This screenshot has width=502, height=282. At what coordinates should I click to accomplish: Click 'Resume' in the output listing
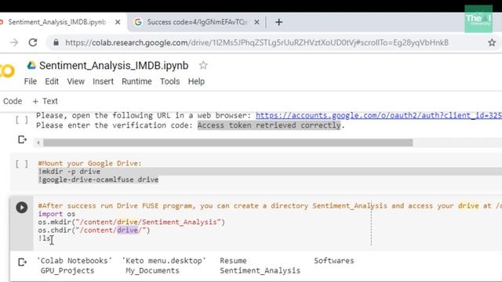(233, 261)
